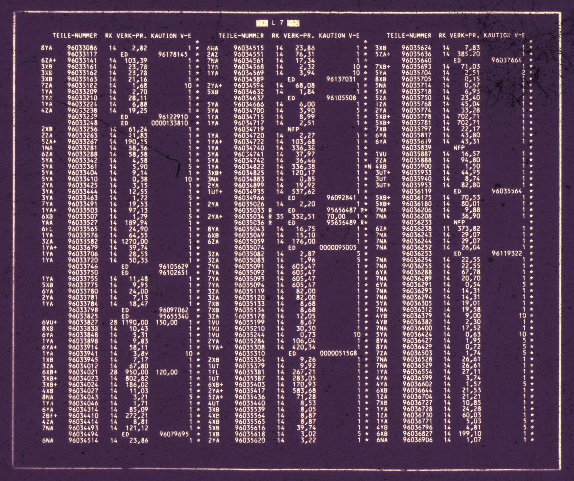574x481 pixels.
Task: Select part number 96035034
Action: click(249, 217)
